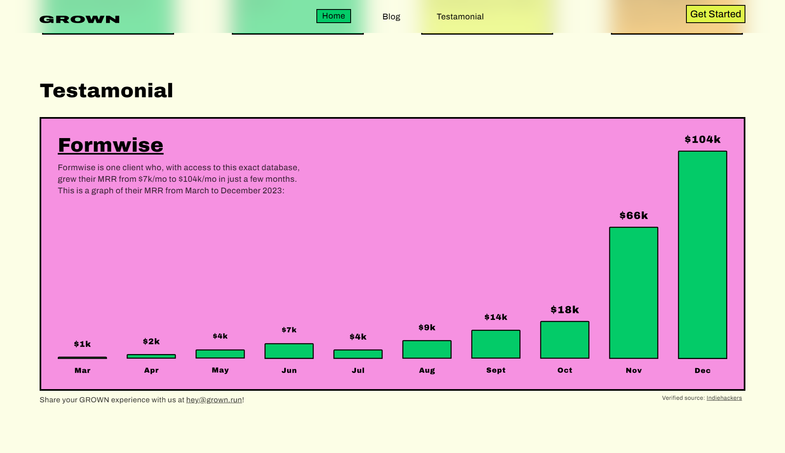Select the December $104k bar
The image size is (785, 453).
coord(702,255)
